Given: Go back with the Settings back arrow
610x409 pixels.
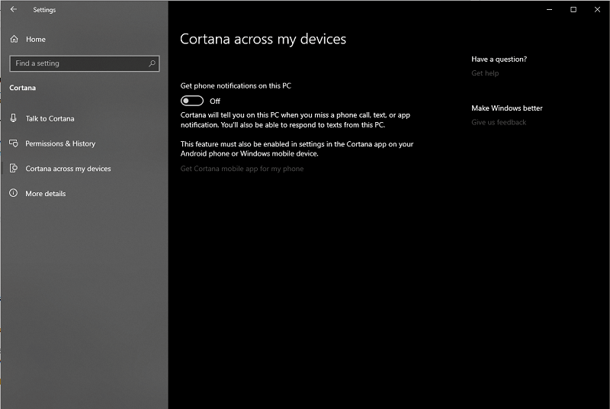Looking at the screenshot, I should click(x=14, y=9).
